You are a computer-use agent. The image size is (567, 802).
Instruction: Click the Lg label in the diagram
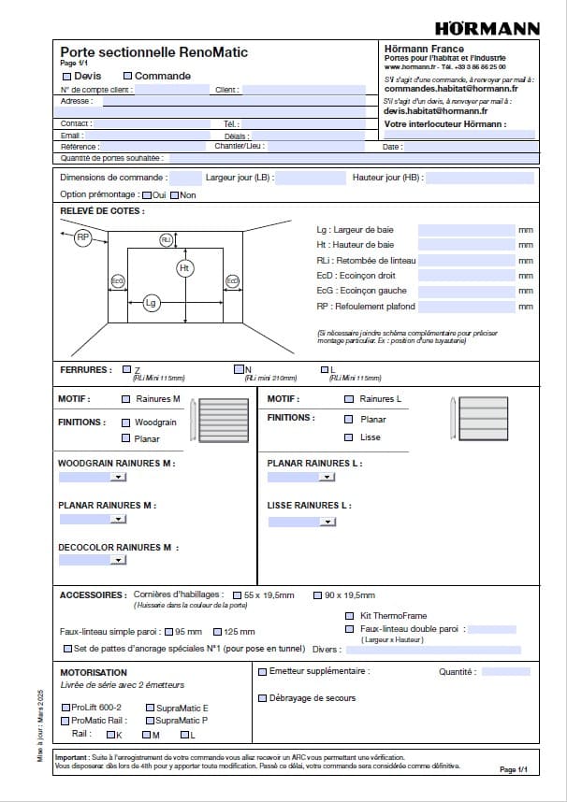point(151,303)
